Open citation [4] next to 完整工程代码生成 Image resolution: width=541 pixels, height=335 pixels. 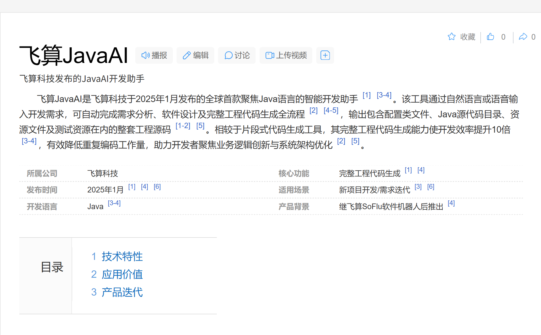pyautogui.click(x=421, y=170)
